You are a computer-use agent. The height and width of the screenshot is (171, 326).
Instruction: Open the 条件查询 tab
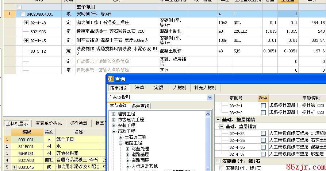coord(140,106)
